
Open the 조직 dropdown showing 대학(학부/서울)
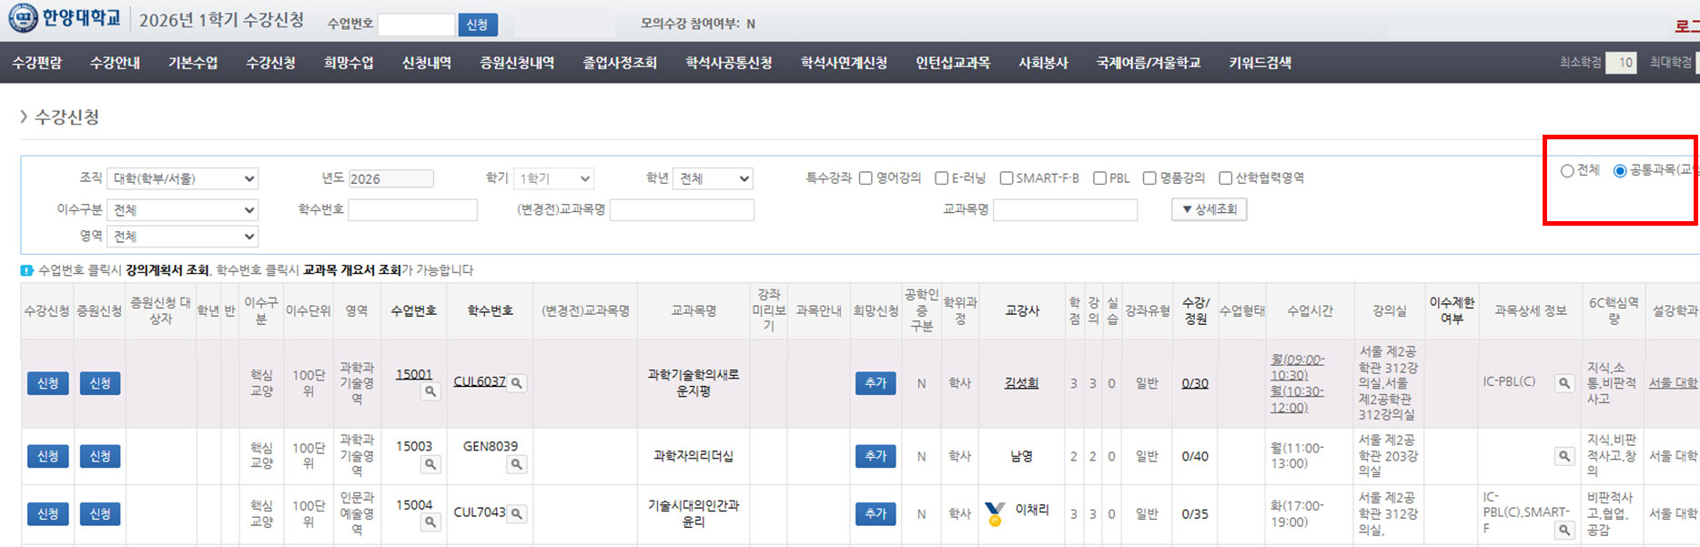coord(182,178)
